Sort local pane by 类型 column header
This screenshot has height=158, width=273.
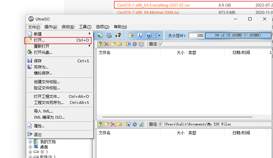tap(205, 133)
